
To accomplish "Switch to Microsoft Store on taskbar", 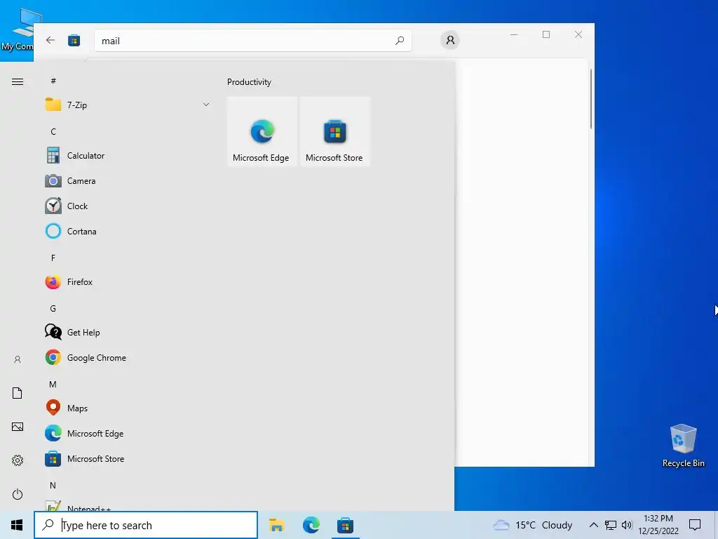I will pyautogui.click(x=345, y=525).
